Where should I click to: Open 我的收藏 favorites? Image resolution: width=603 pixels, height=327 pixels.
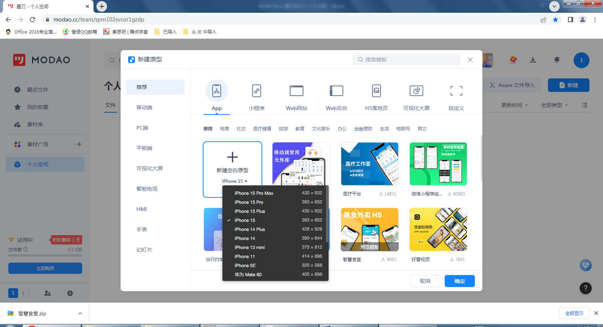coord(45,107)
